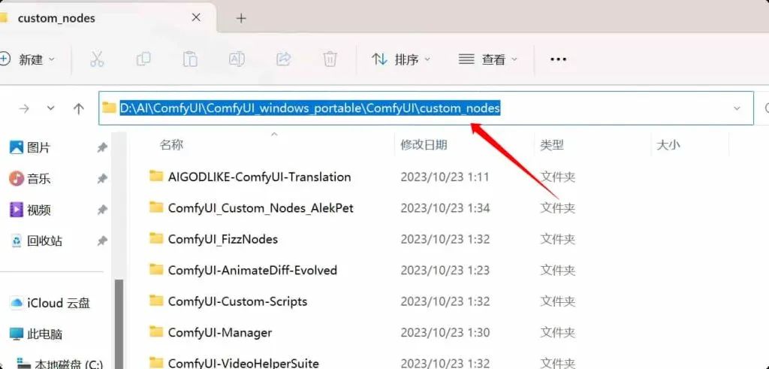
Task: Go up one folder level arrow
Action: (78, 108)
